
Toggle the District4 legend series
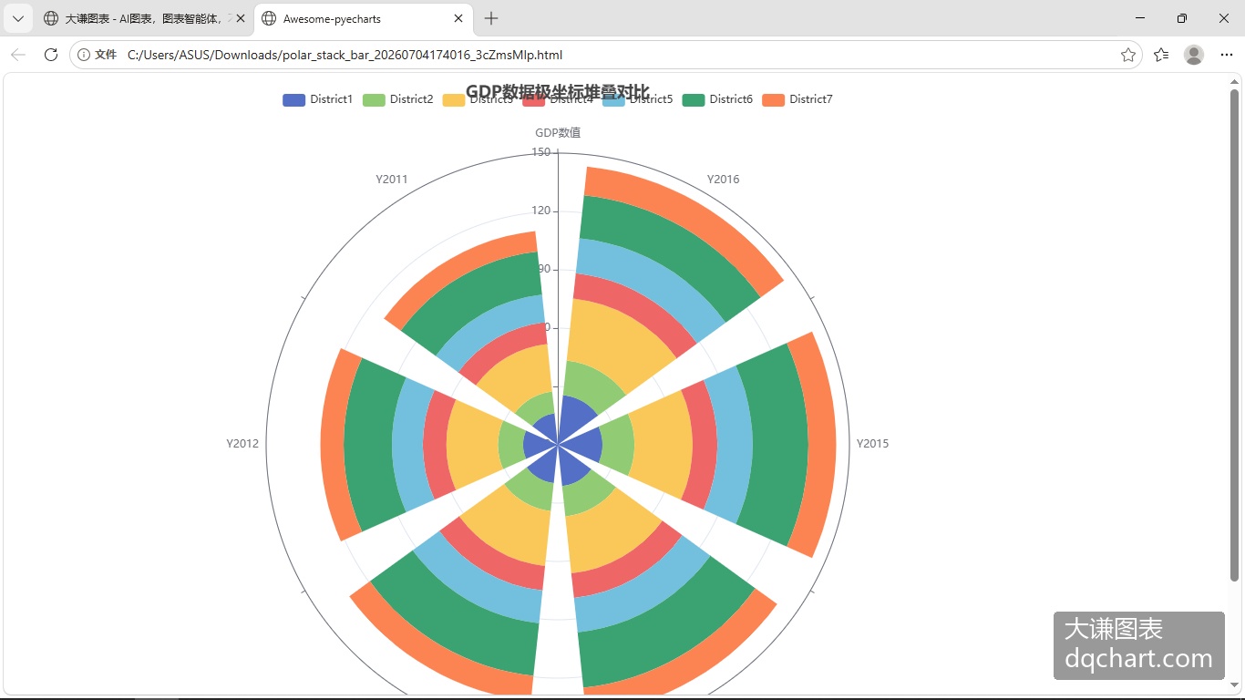point(558,99)
